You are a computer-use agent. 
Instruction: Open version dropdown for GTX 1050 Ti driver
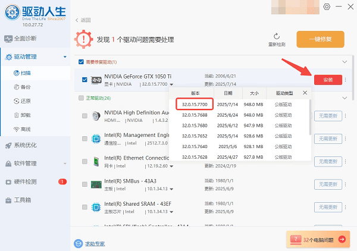coord(172,84)
